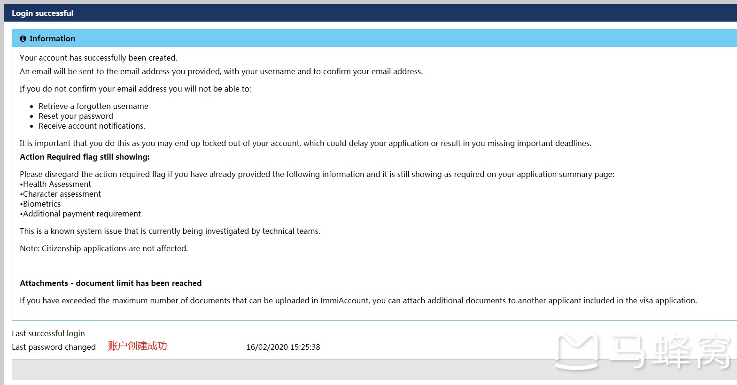Click heading 'Attachments - document limit has been reached'

[111, 283]
